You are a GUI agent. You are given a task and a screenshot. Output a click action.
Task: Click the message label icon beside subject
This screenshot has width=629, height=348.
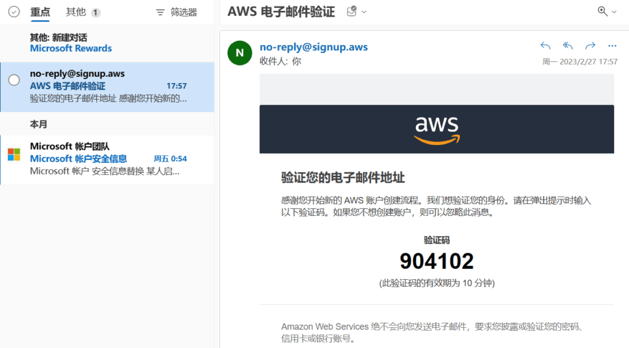[x=352, y=11]
